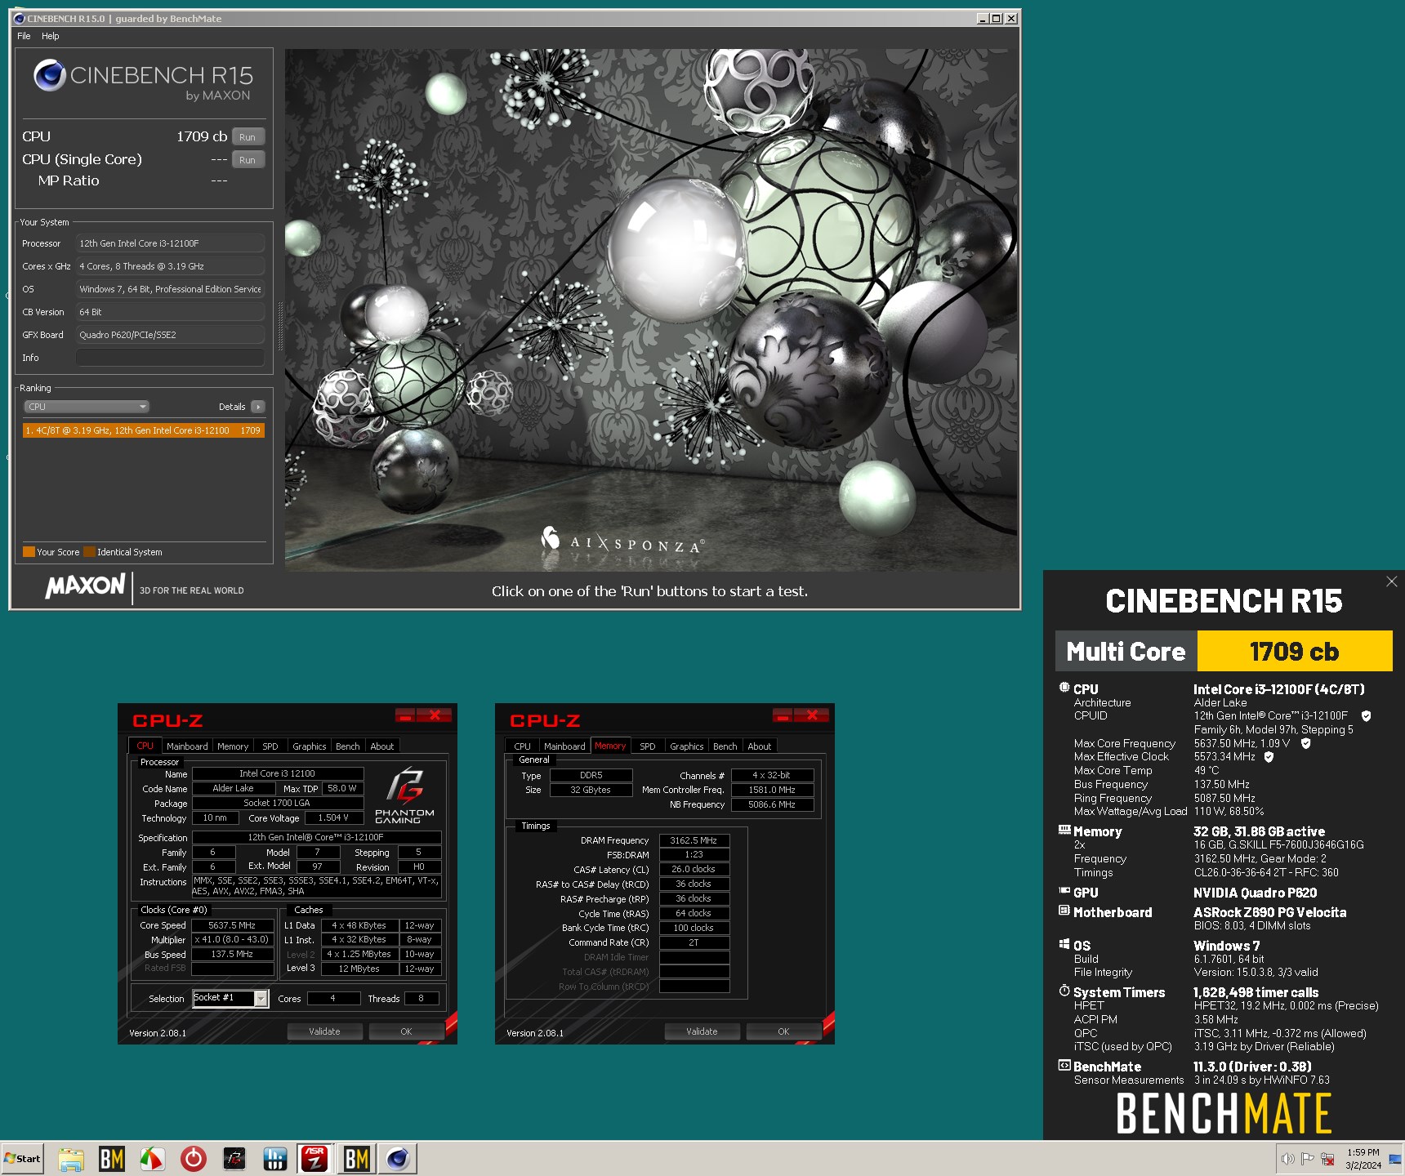Click the blue bars icon in taskbar
This screenshot has width=1405, height=1176.
275,1159
